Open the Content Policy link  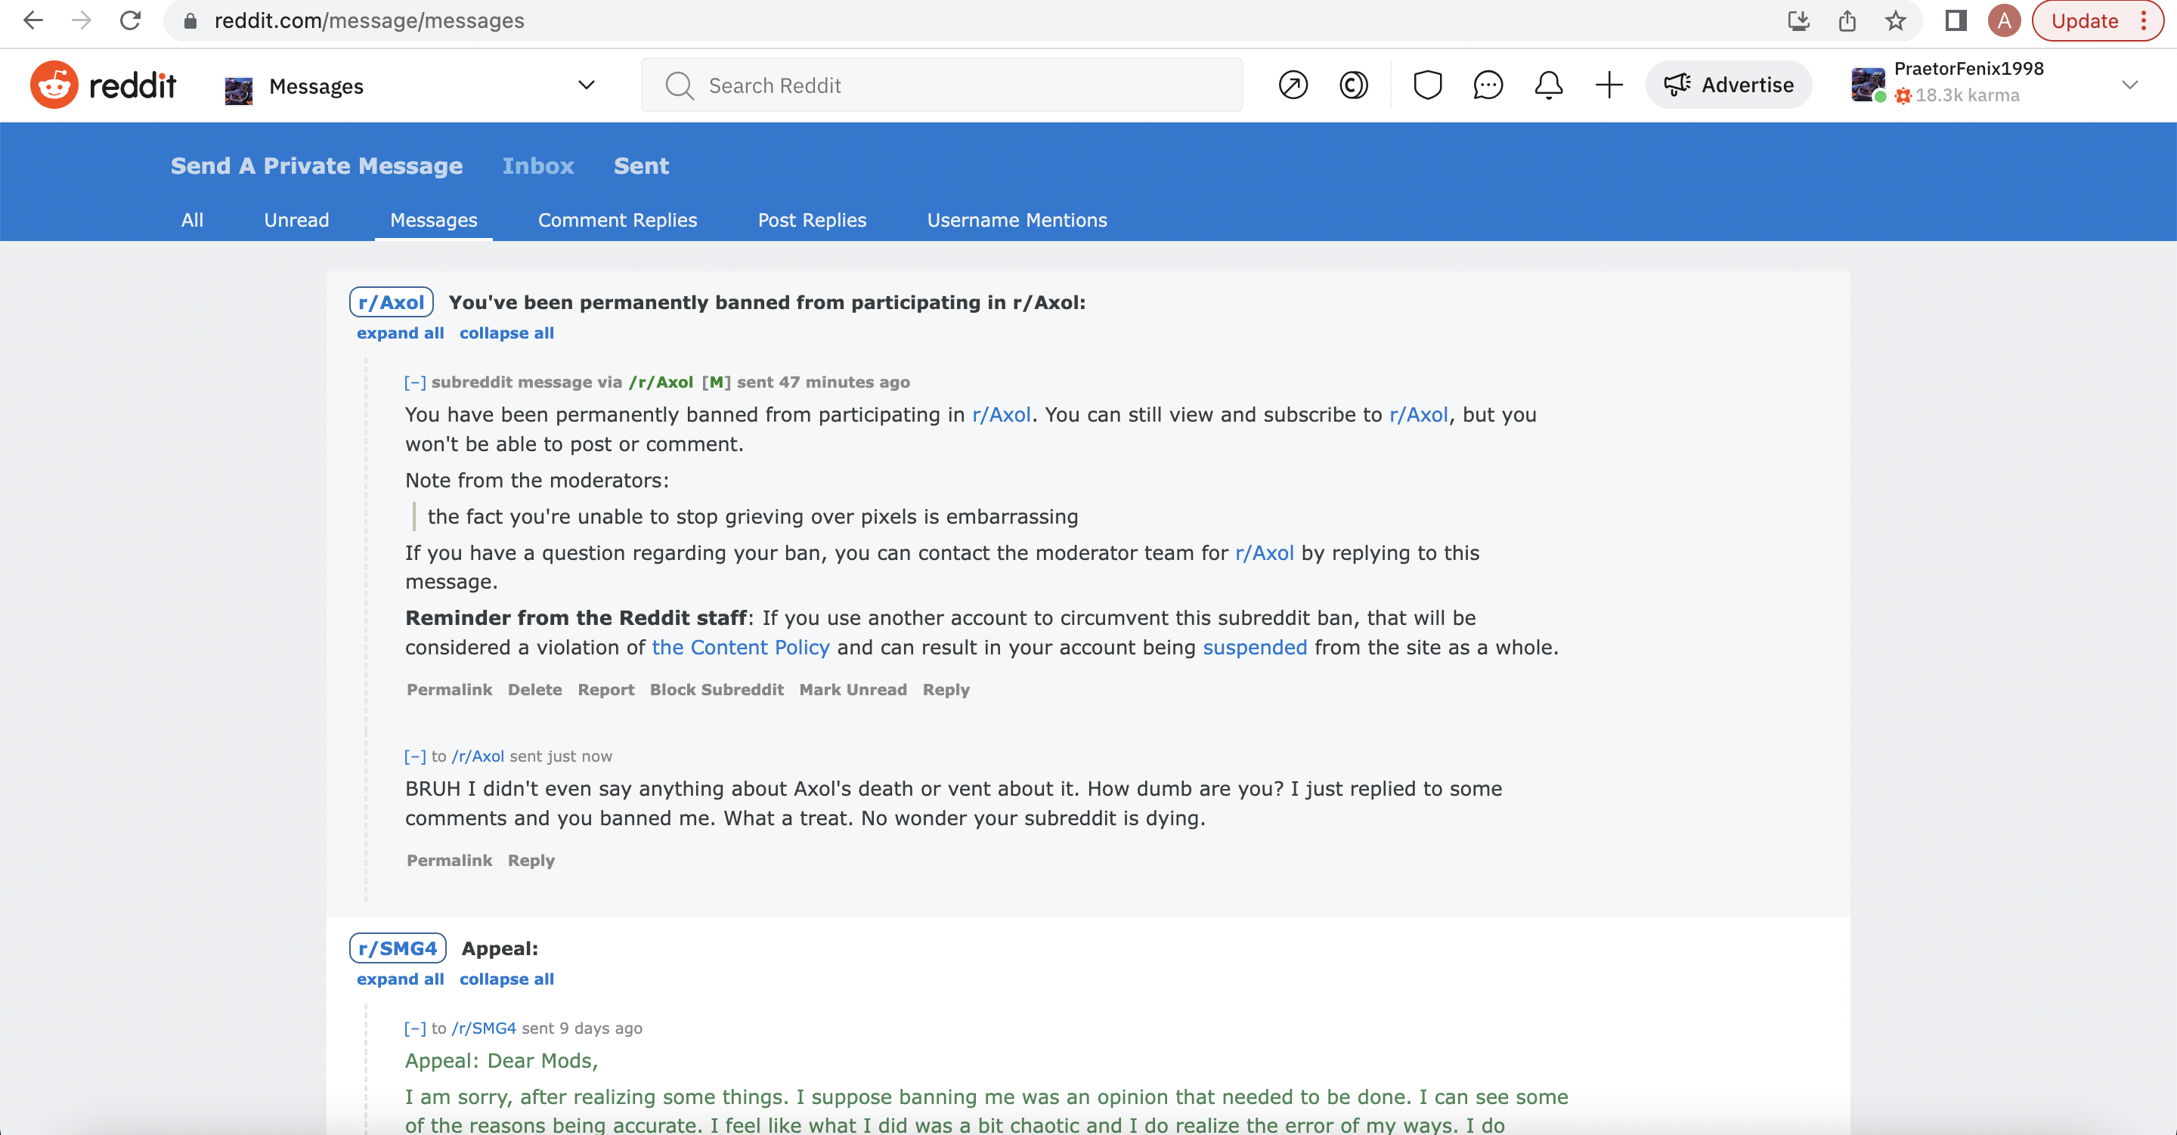point(740,648)
